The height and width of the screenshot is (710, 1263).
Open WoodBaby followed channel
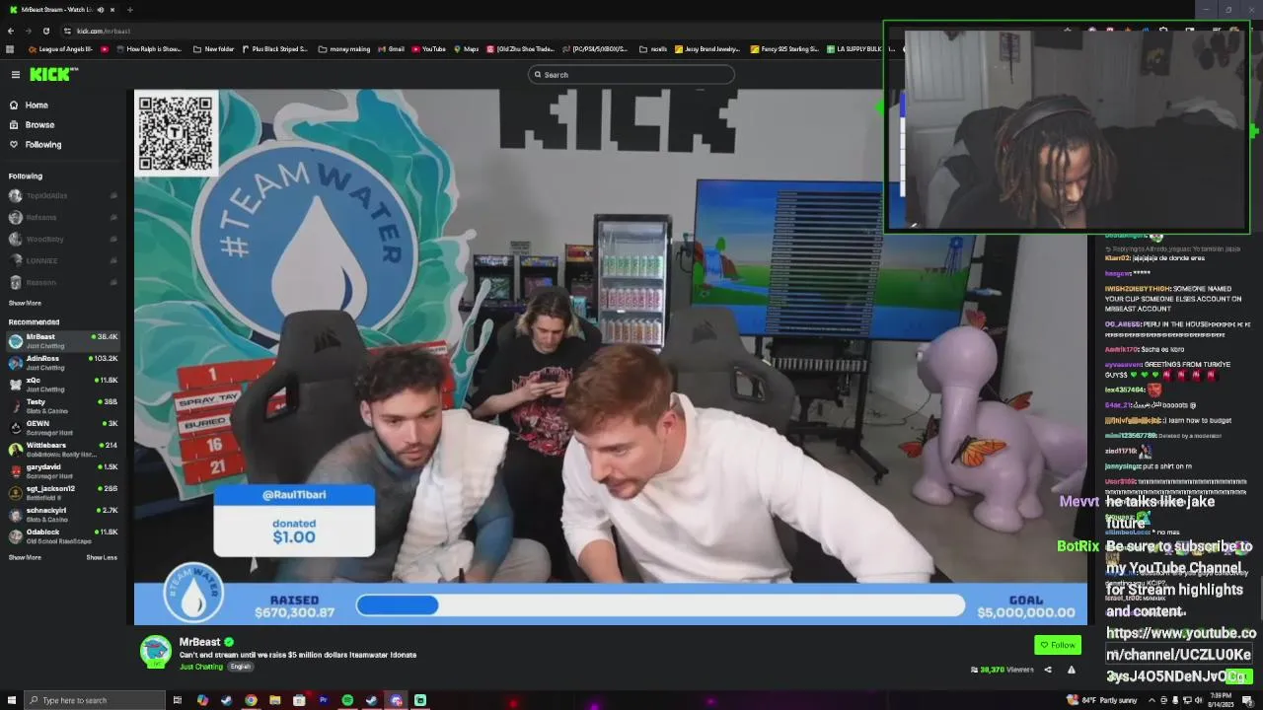pyautogui.click(x=63, y=239)
